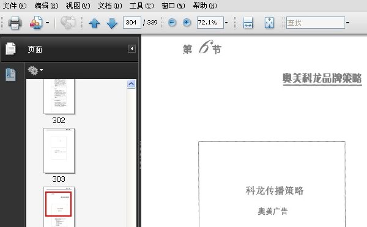Go to next page with down arrow
This screenshot has width=367, height=227.
112,23
